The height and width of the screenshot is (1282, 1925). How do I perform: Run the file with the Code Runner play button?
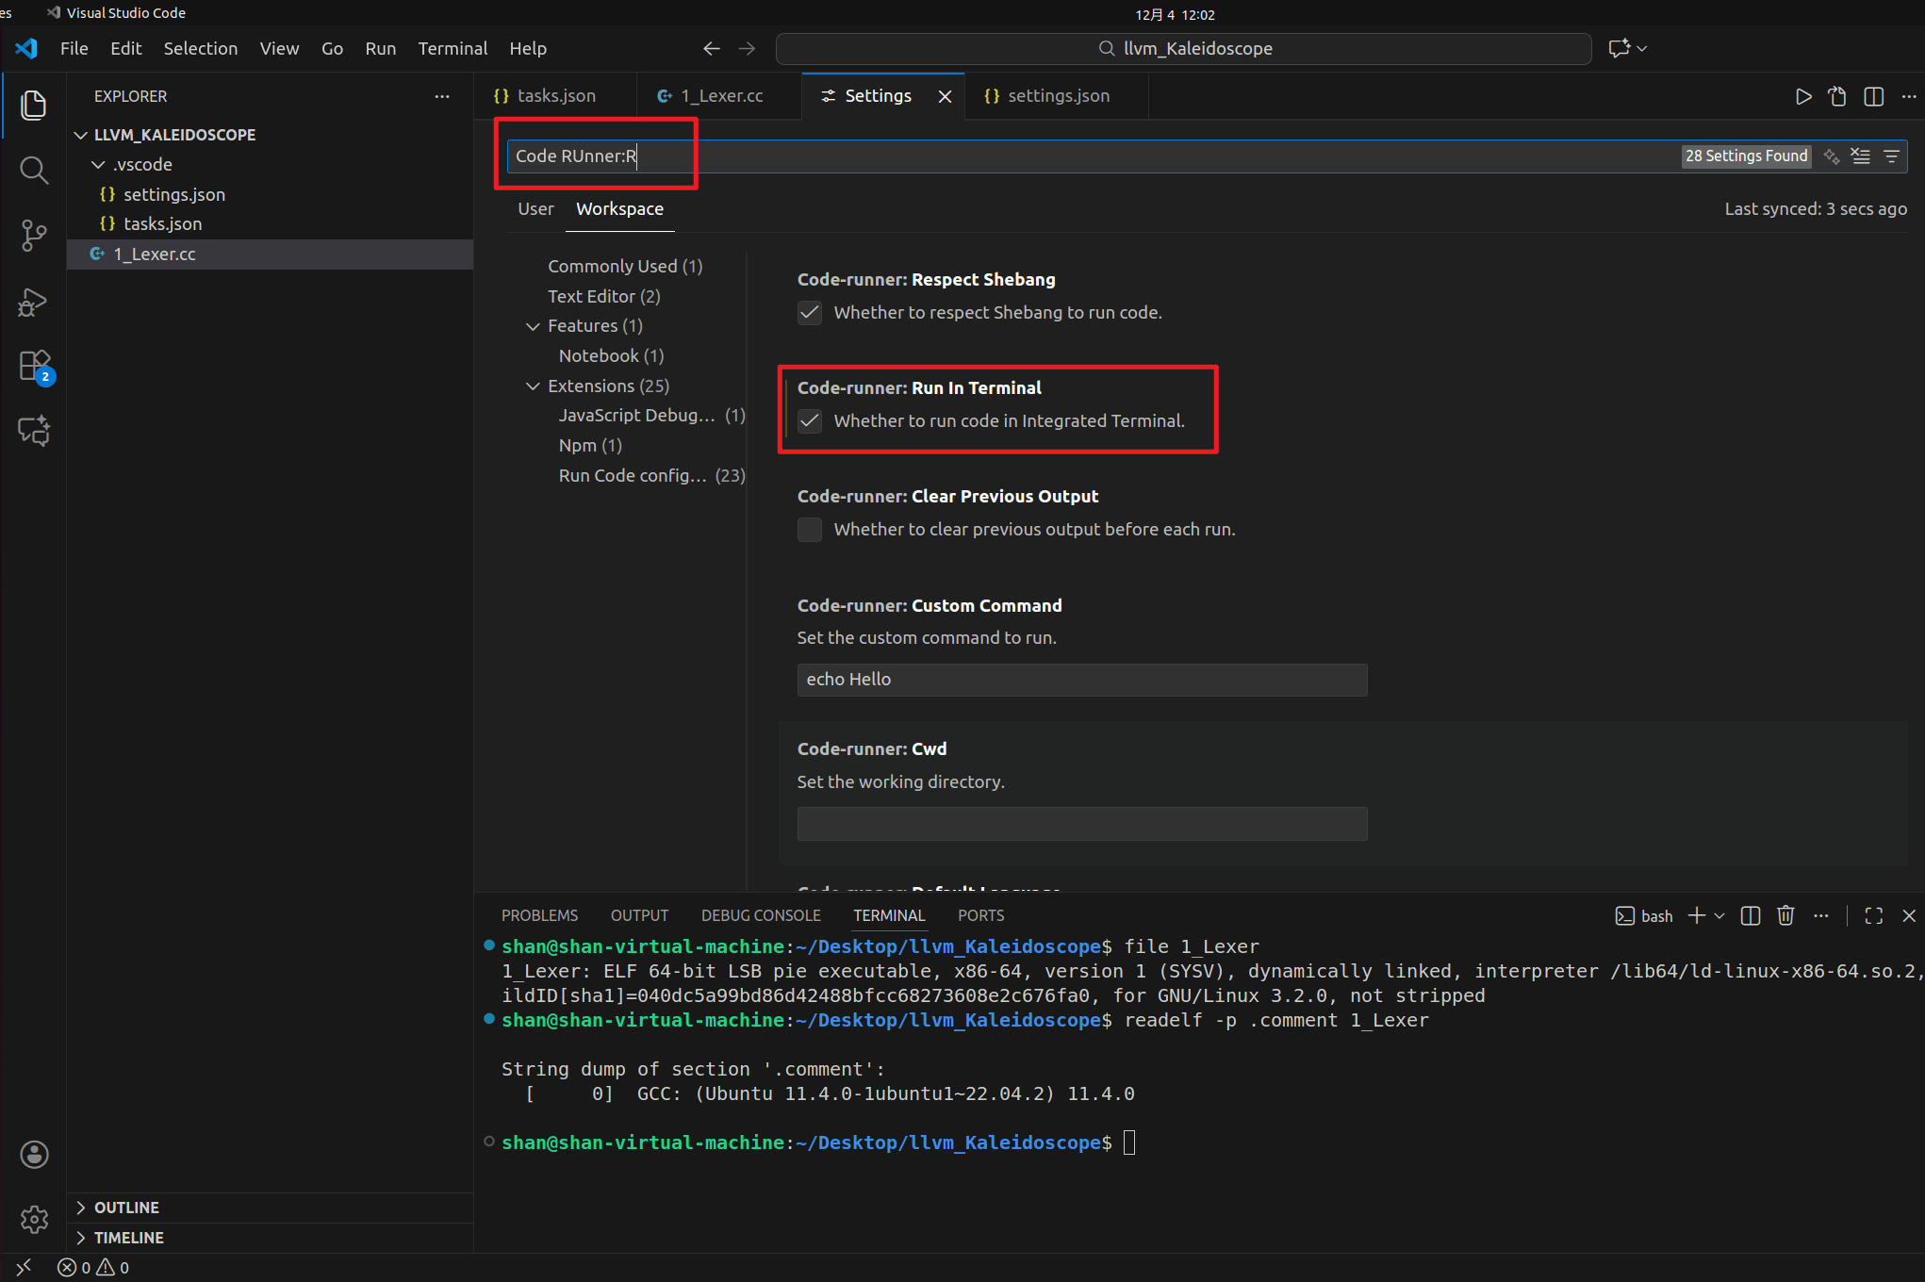[x=1802, y=95]
